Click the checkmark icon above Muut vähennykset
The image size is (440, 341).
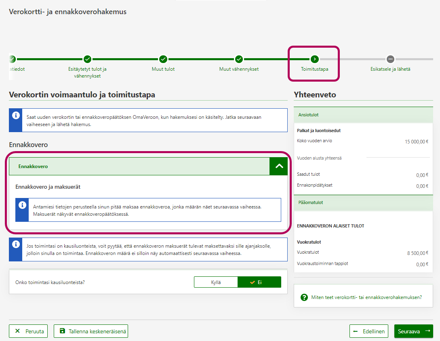point(239,59)
